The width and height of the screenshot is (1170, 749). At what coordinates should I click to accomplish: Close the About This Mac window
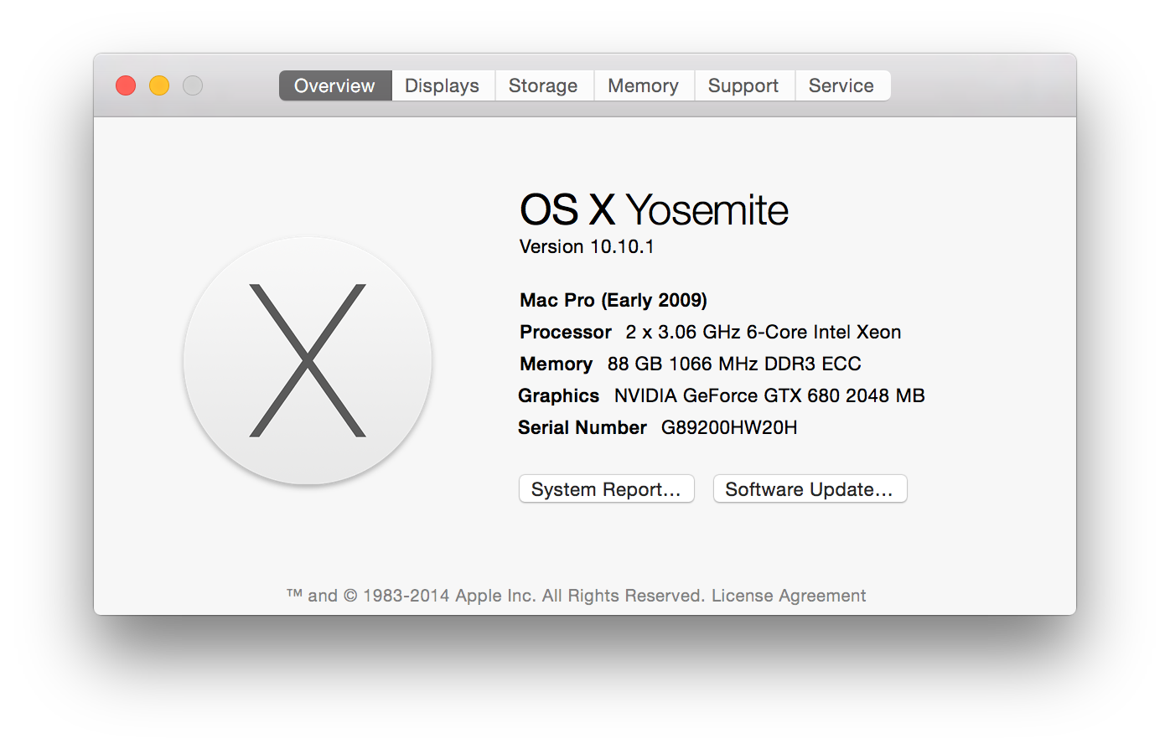click(x=126, y=85)
